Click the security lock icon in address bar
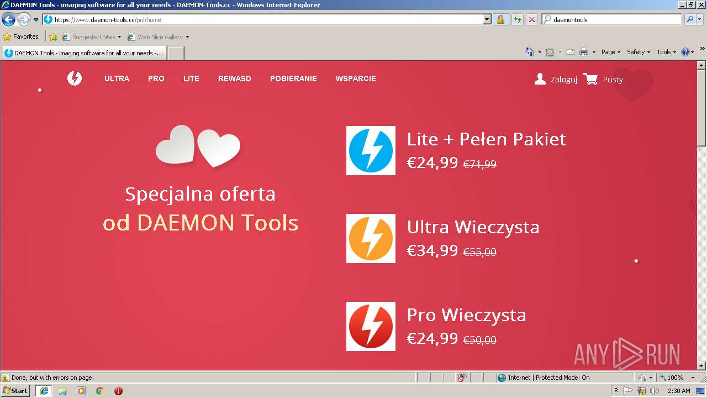The width and height of the screenshot is (707, 398). tap(500, 19)
